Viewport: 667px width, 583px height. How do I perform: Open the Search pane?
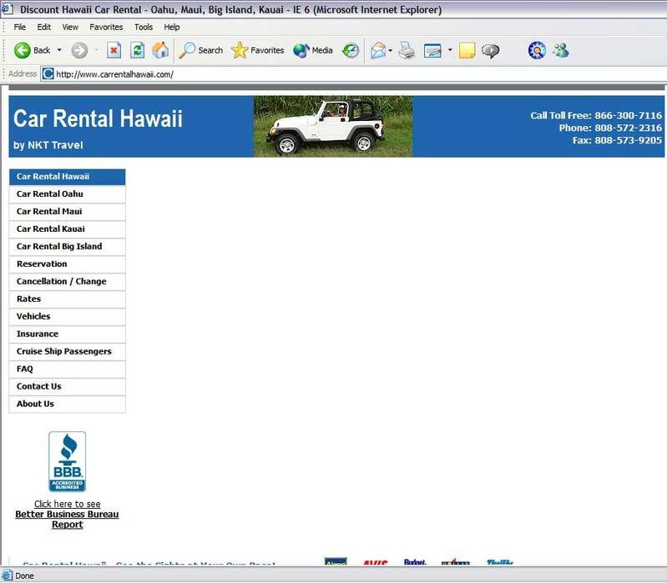(x=200, y=50)
